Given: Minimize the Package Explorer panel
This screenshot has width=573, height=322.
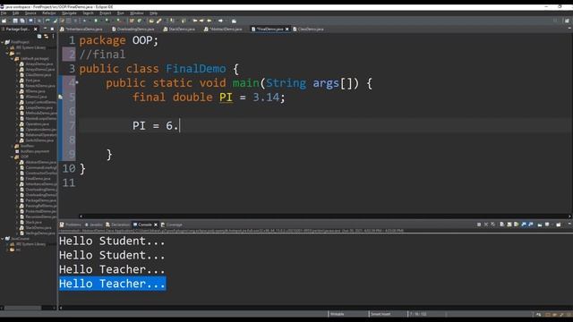Looking at the screenshot, I should click(46, 29).
